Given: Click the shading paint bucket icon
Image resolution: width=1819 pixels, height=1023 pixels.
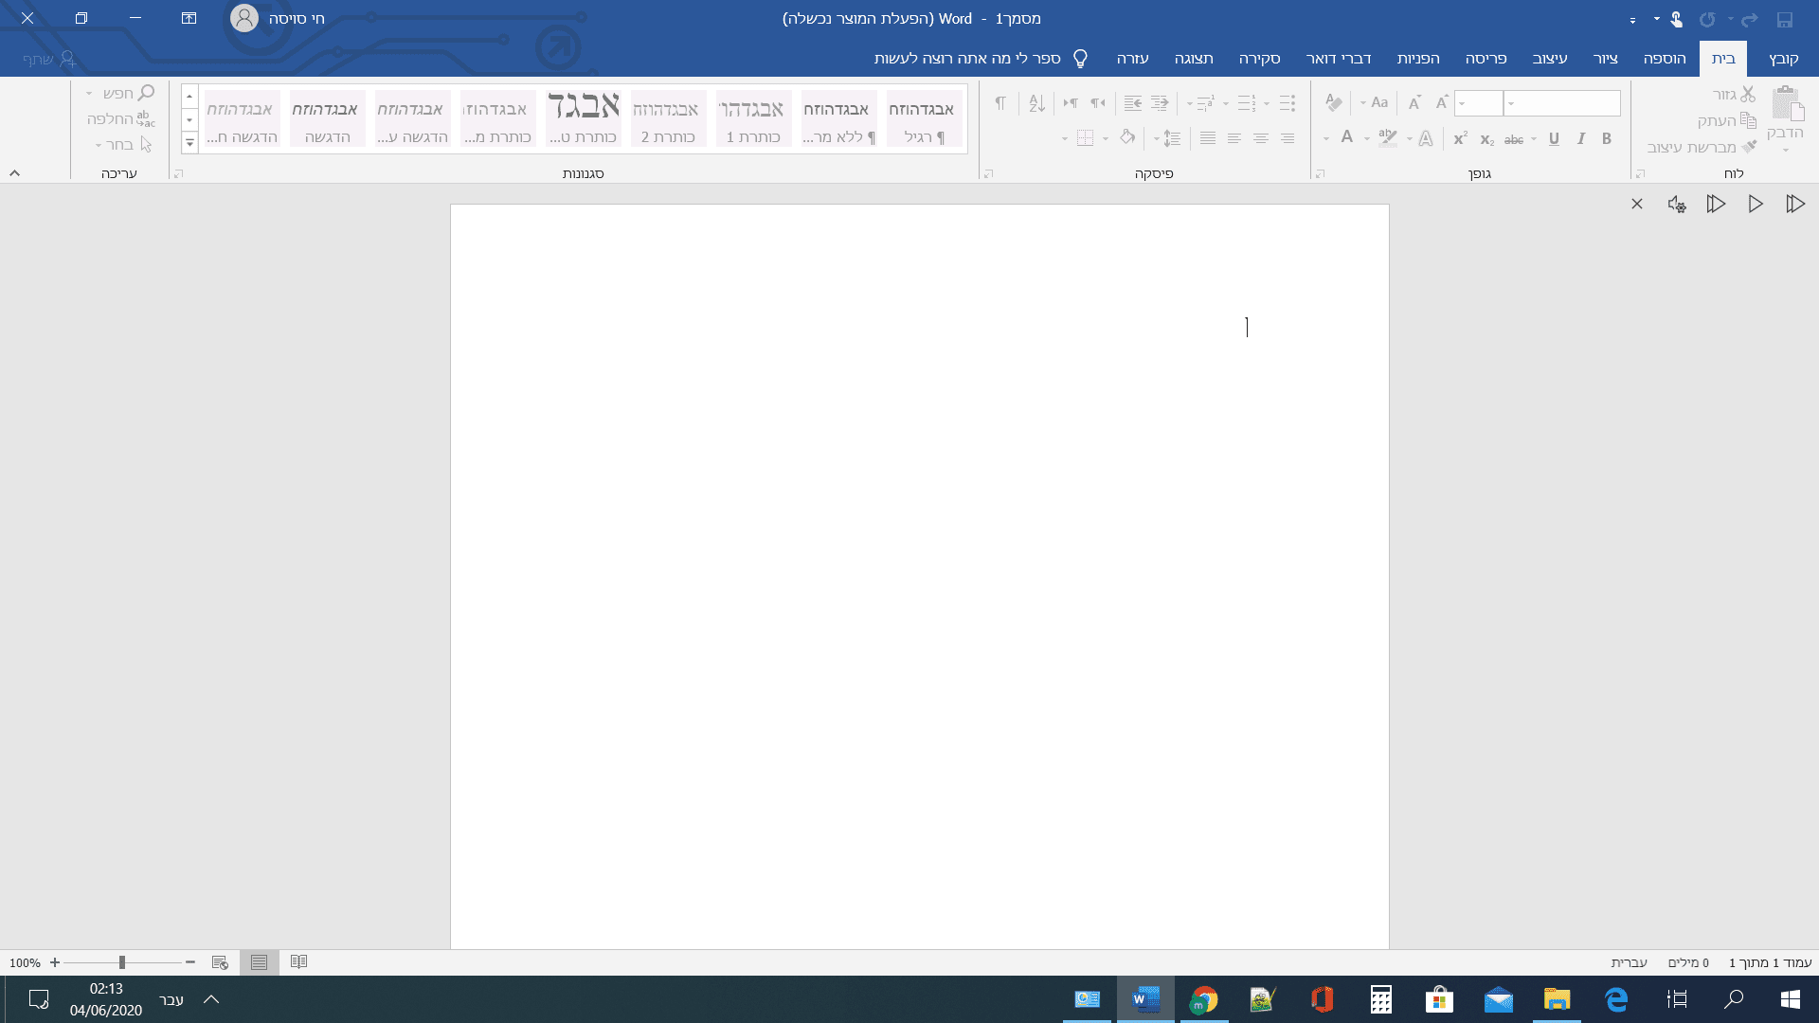Looking at the screenshot, I should coord(1126,138).
